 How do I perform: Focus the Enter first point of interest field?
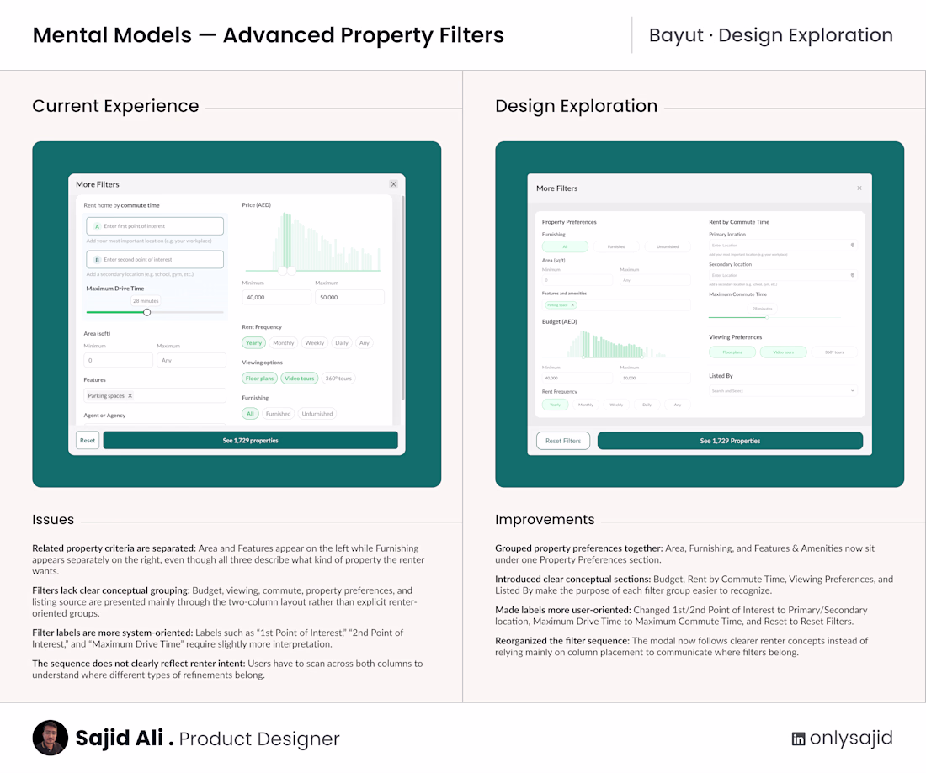[x=155, y=226]
